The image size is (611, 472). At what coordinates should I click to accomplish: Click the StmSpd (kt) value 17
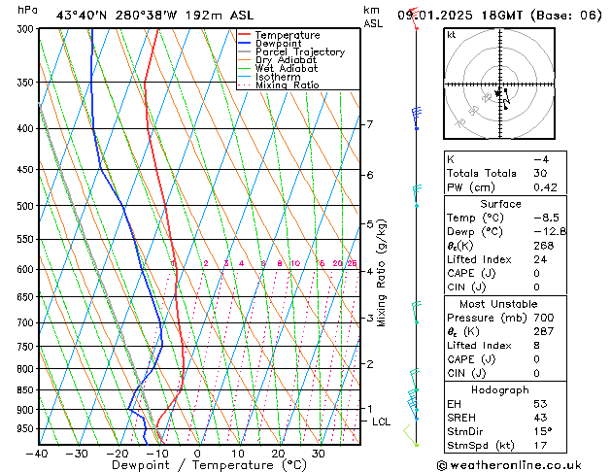pyautogui.click(x=540, y=446)
